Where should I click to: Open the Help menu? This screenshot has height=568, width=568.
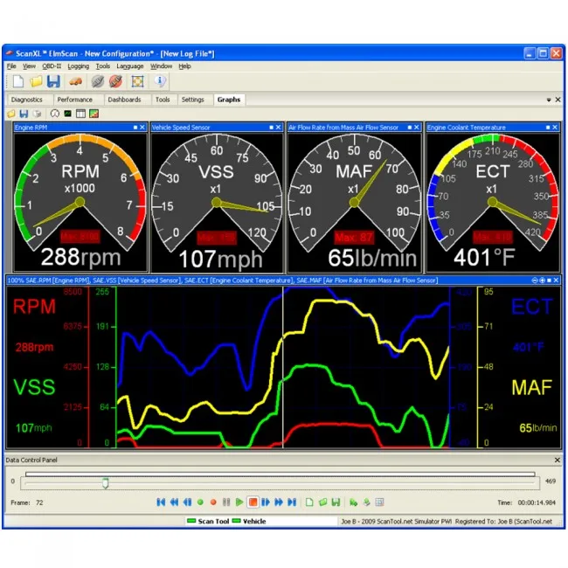(184, 66)
